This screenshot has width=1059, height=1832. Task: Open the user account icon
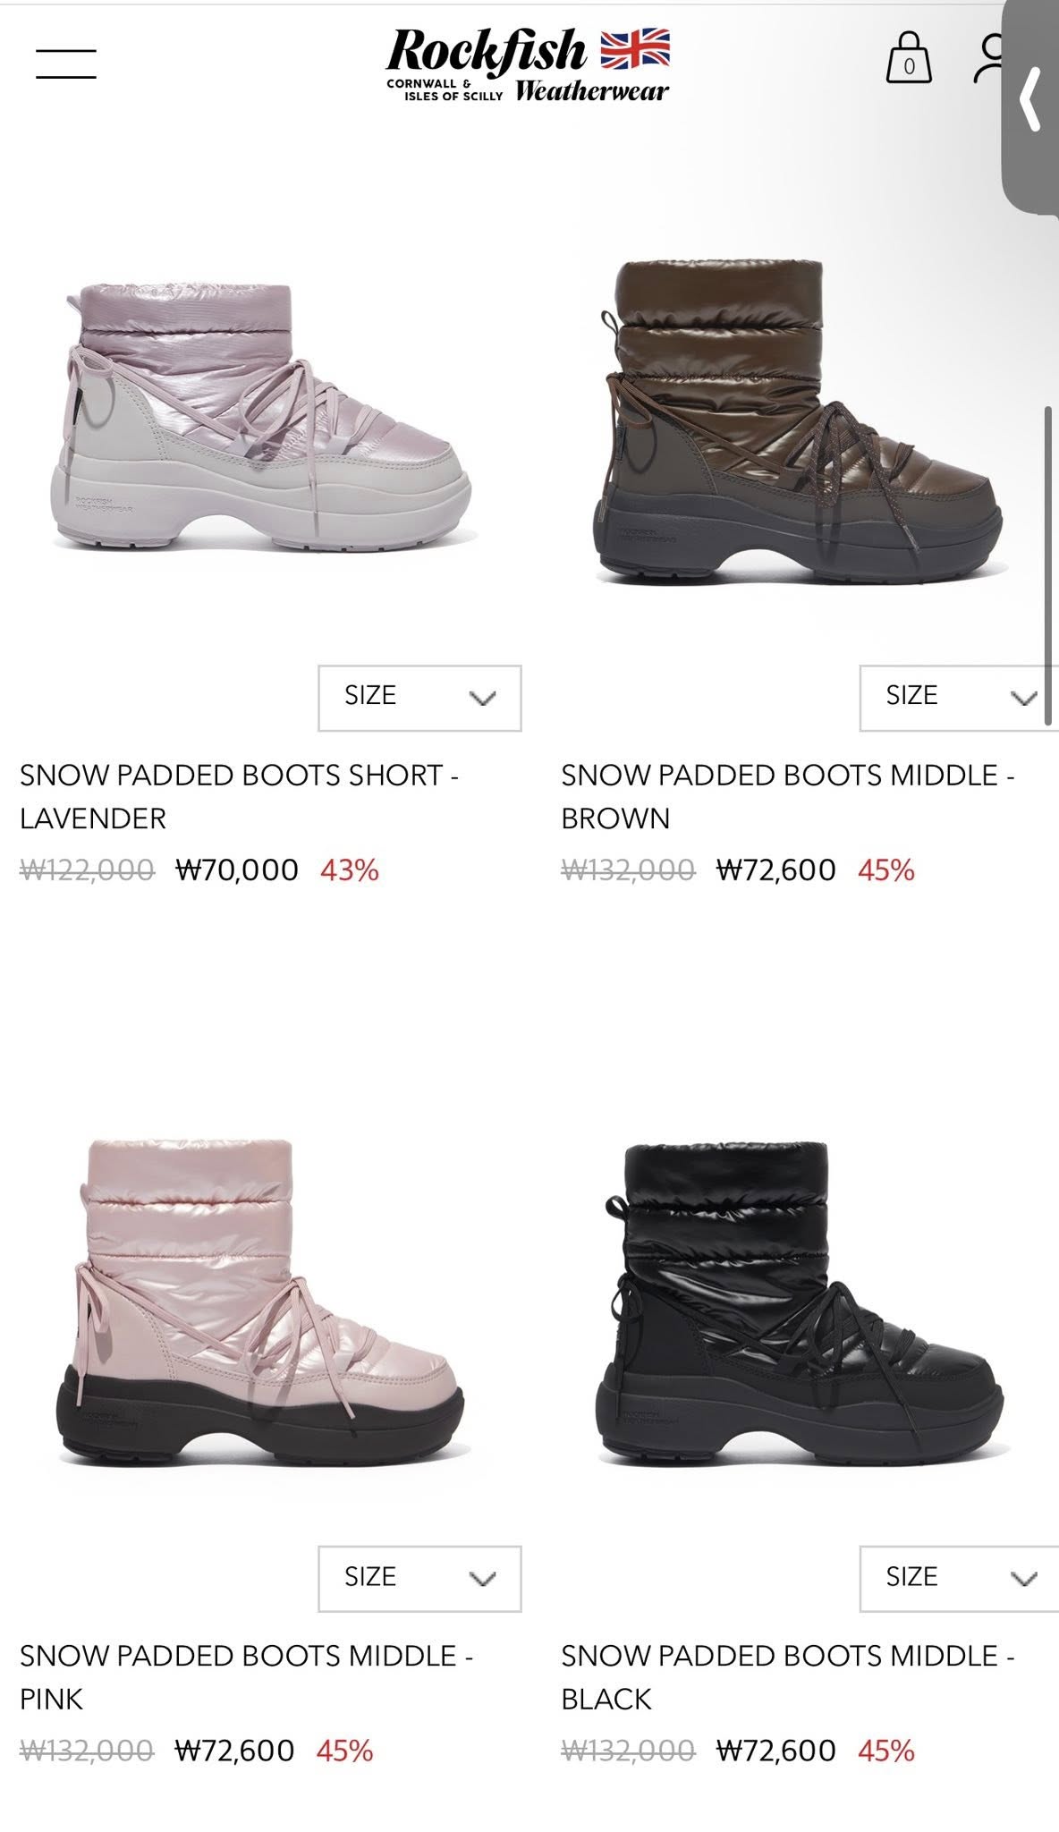tap(991, 59)
